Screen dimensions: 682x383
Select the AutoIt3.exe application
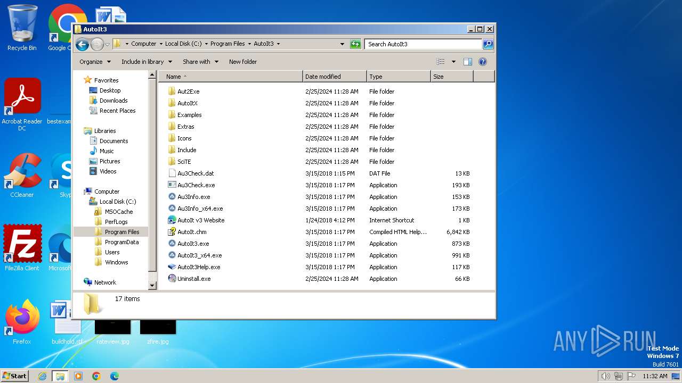(193, 244)
